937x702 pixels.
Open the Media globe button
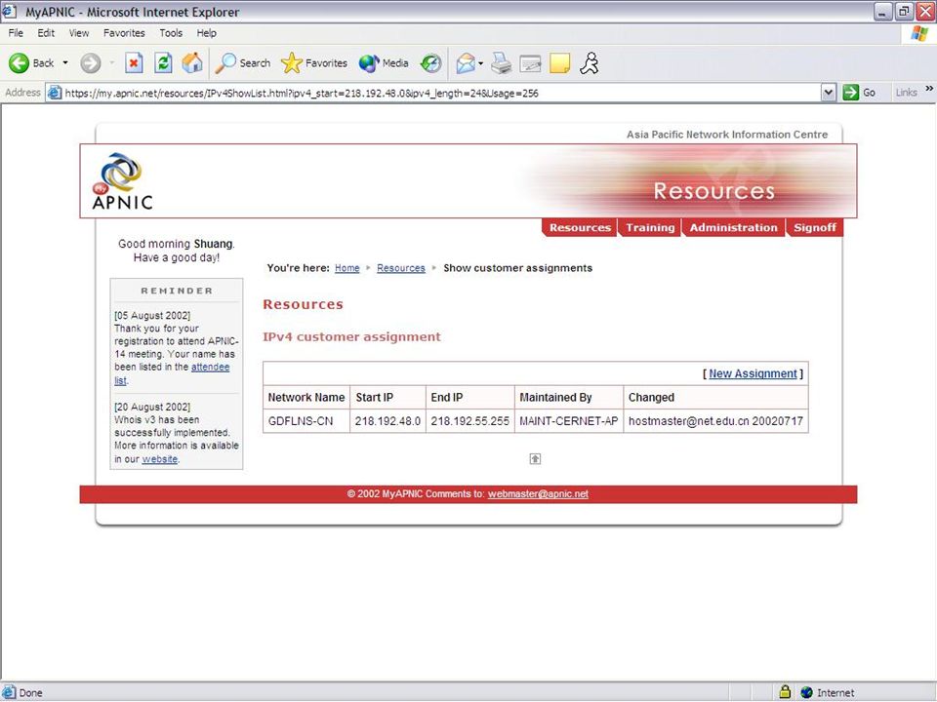pos(384,62)
